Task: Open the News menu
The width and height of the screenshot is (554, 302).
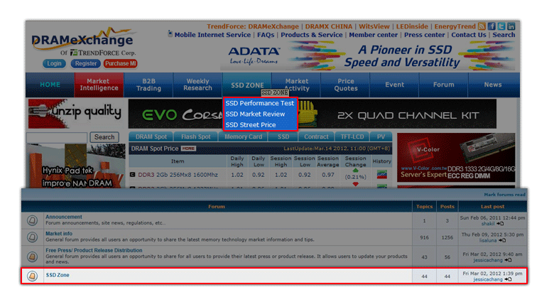Action: (493, 85)
